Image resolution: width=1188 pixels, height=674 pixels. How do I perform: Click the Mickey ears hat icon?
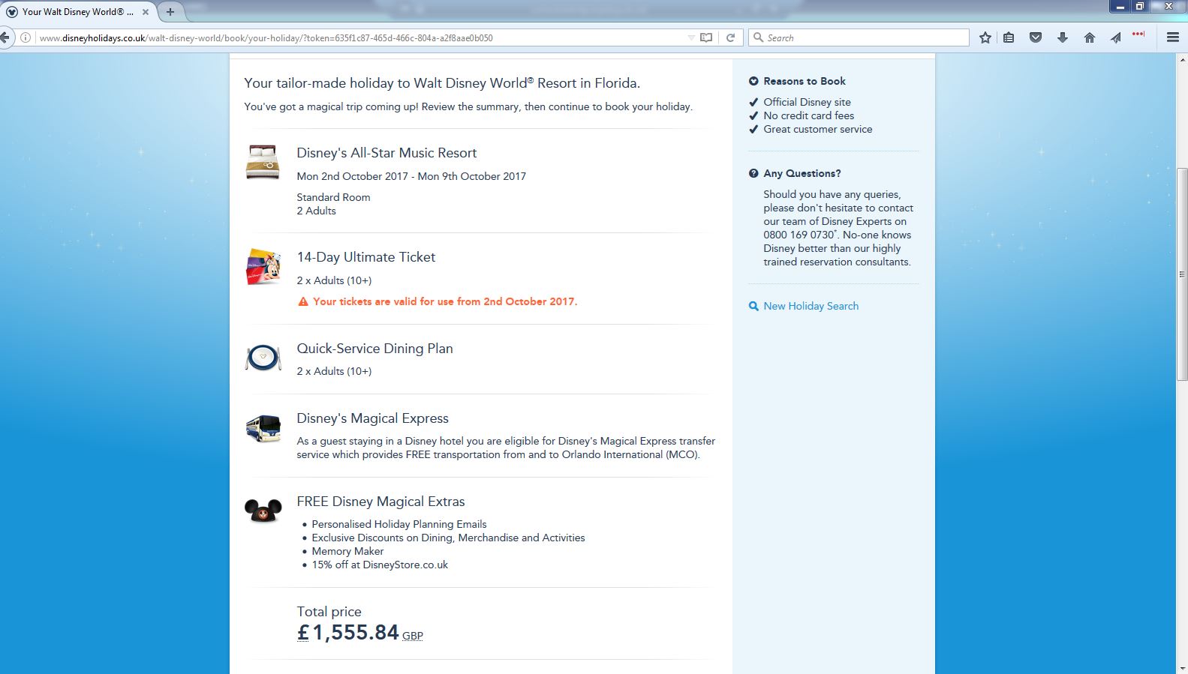(263, 511)
